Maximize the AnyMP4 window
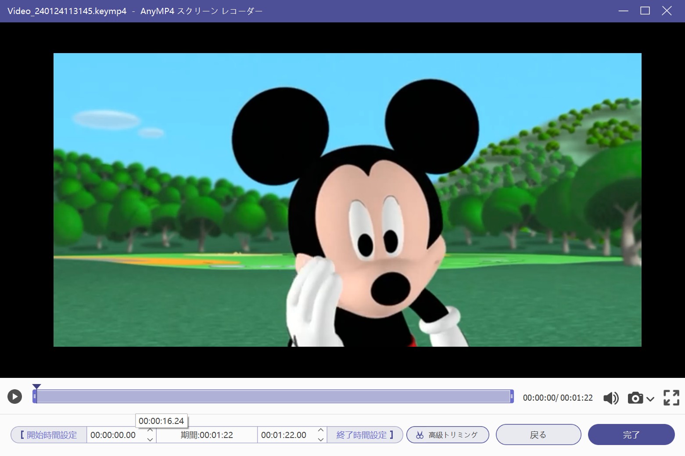 [645, 11]
